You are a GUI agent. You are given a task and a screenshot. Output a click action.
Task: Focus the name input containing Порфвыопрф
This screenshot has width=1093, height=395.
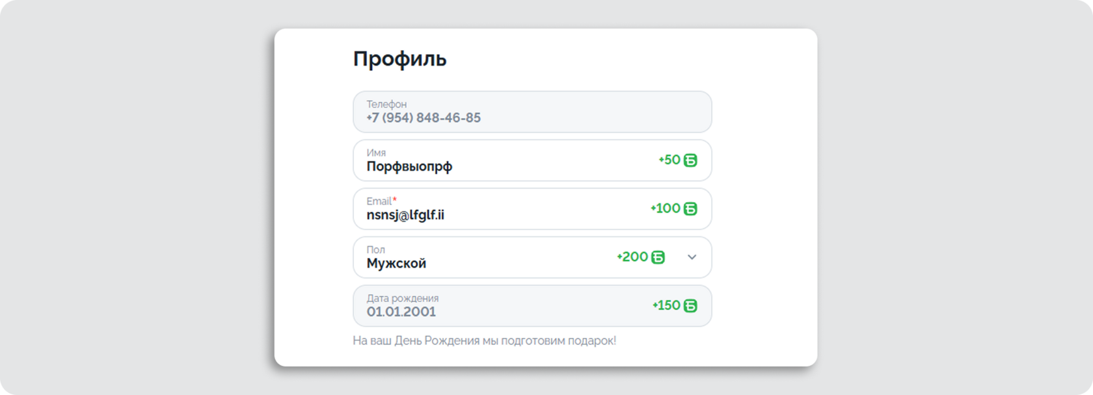[409, 166]
